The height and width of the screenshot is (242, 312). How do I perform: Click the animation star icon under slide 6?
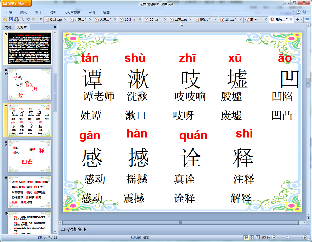(x=6, y=74)
